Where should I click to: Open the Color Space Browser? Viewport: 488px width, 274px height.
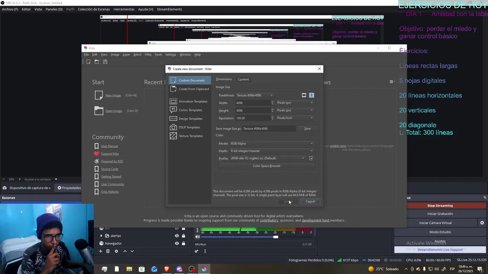[266, 166]
